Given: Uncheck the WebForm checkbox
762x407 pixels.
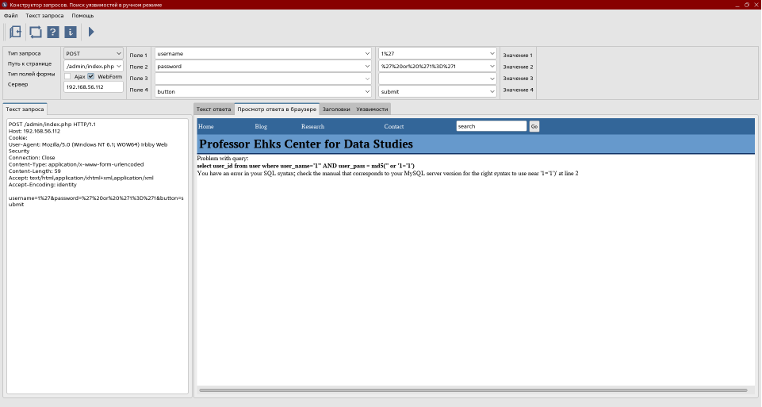Looking at the screenshot, I should [x=91, y=76].
